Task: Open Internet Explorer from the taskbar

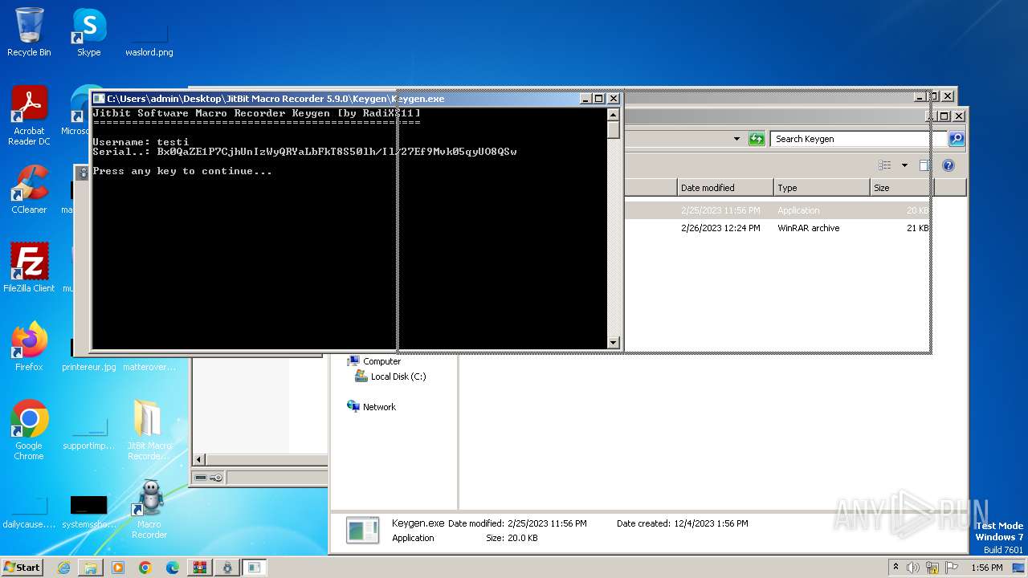Action: tap(63, 568)
